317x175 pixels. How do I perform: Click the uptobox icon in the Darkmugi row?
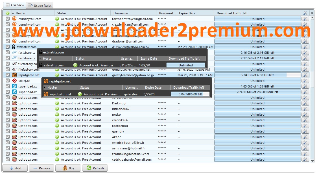pyautogui.click(x=14, y=103)
